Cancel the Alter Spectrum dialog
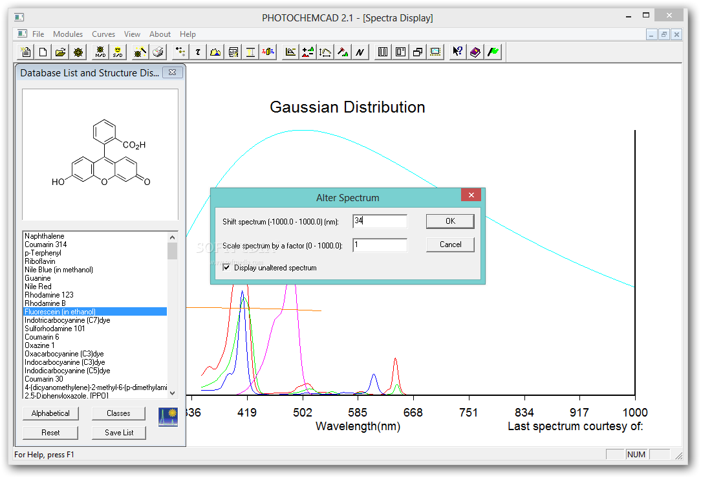The image size is (701, 478). click(x=450, y=244)
